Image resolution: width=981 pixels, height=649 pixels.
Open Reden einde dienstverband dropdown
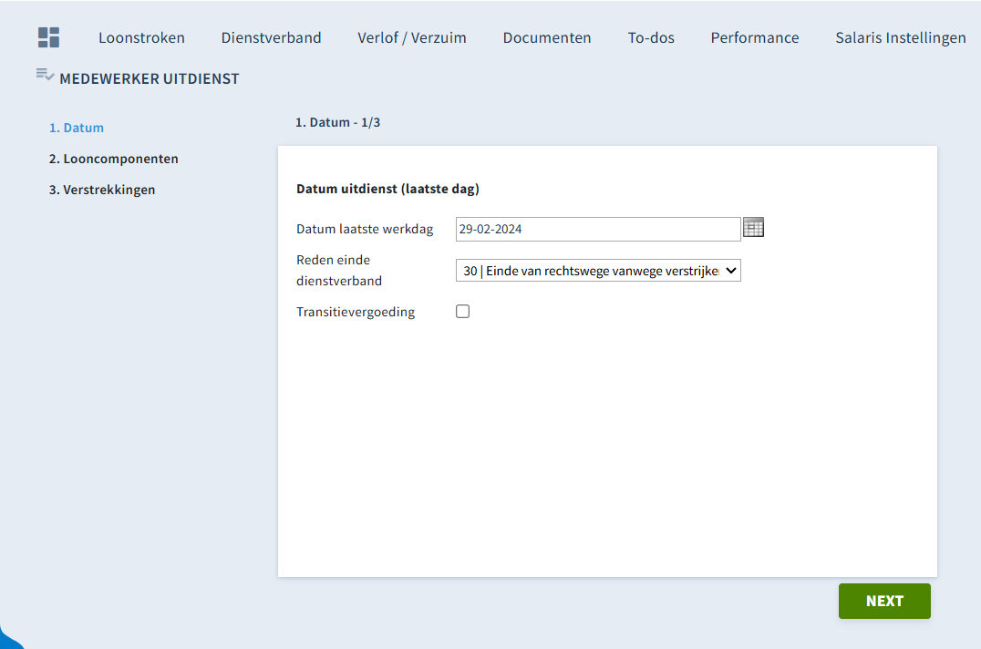(598, 271)
